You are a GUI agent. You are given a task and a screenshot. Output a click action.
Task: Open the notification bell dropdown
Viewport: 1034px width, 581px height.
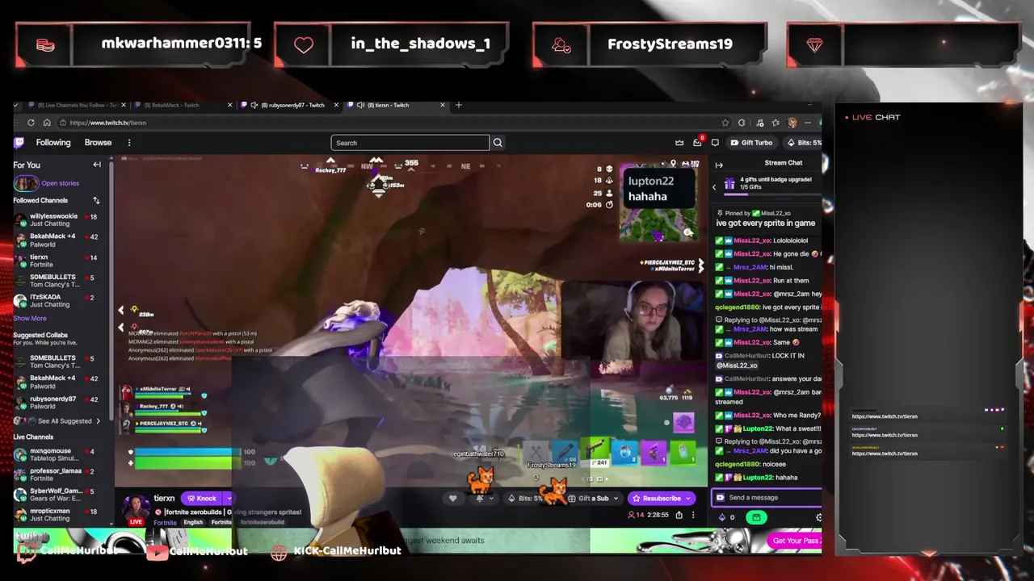[x=483, y=499]
